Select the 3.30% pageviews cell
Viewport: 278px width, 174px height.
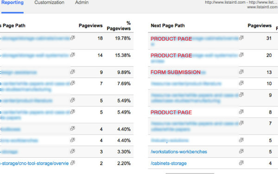[x=124, y=152]
